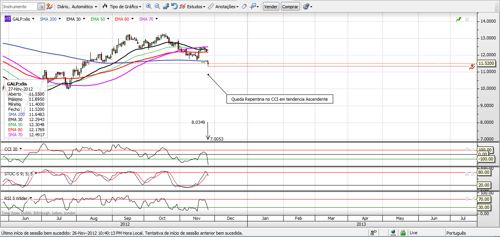The height and width of the screenshot is (237, 500).
Task: Click the green padlock status icon
Action: (x=403, y=233)
